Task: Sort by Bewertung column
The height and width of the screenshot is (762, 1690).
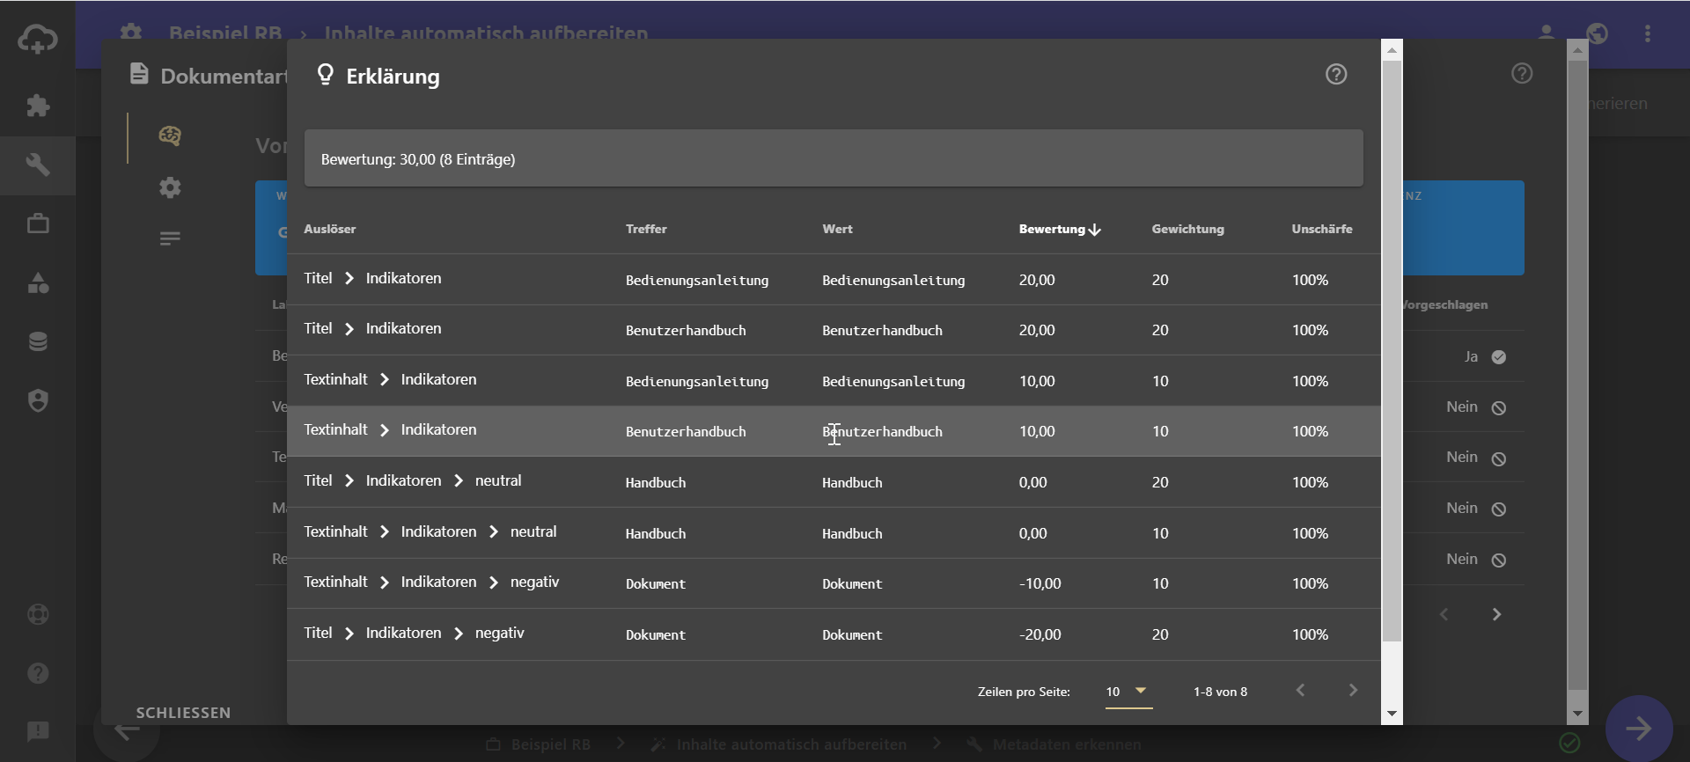Action: click(1060, 229)
